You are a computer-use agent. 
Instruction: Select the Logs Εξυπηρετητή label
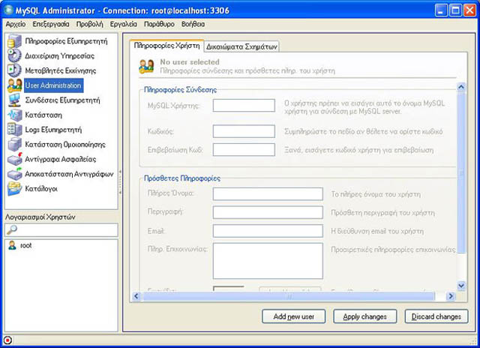tap(53, 130)
